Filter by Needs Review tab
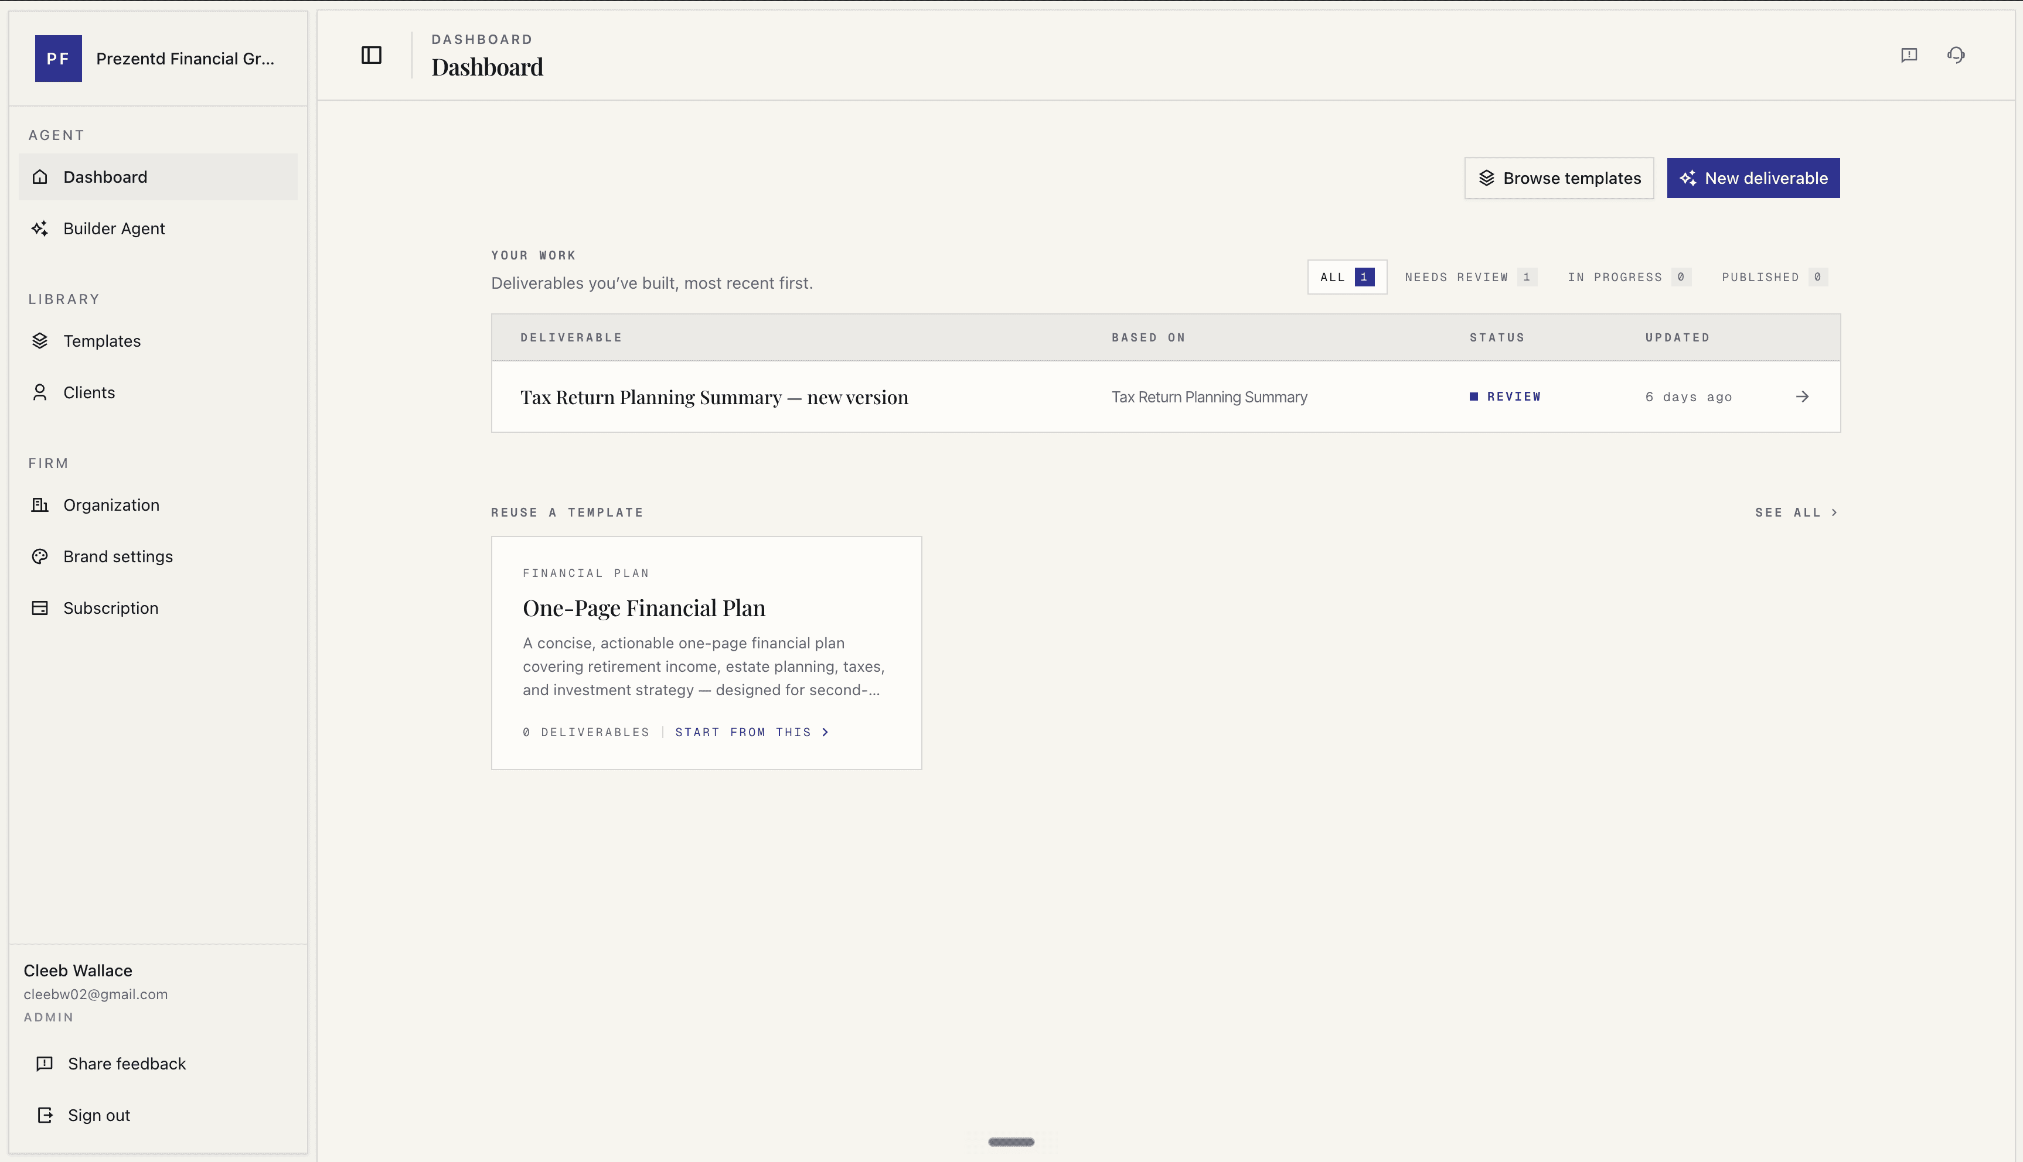 (x=1470, y=277)
